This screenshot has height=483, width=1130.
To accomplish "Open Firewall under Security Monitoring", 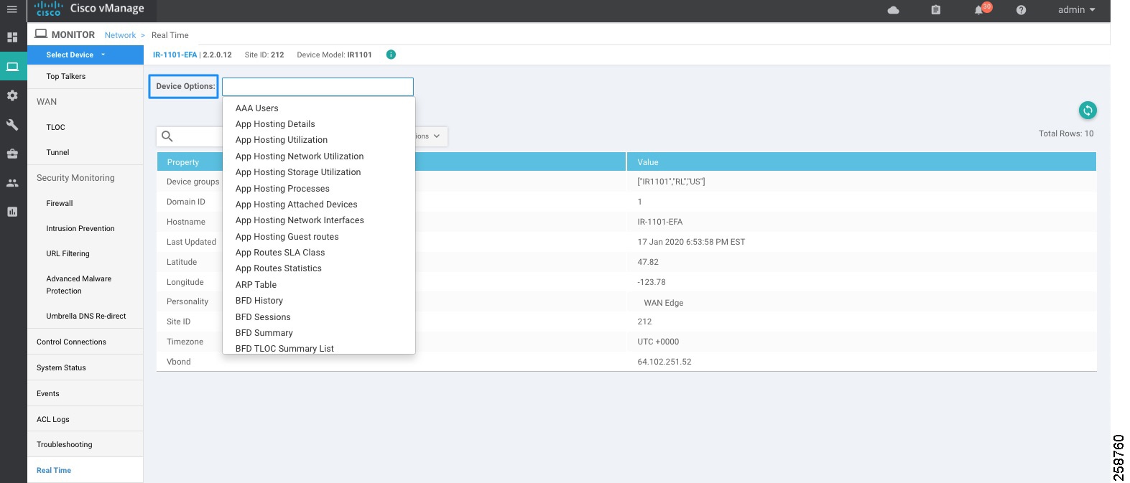I will pyautogui.click(x=60, y=203).
